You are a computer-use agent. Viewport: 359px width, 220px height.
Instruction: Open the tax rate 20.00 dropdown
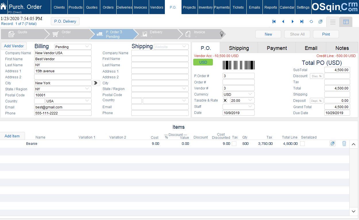click(242, 100)
